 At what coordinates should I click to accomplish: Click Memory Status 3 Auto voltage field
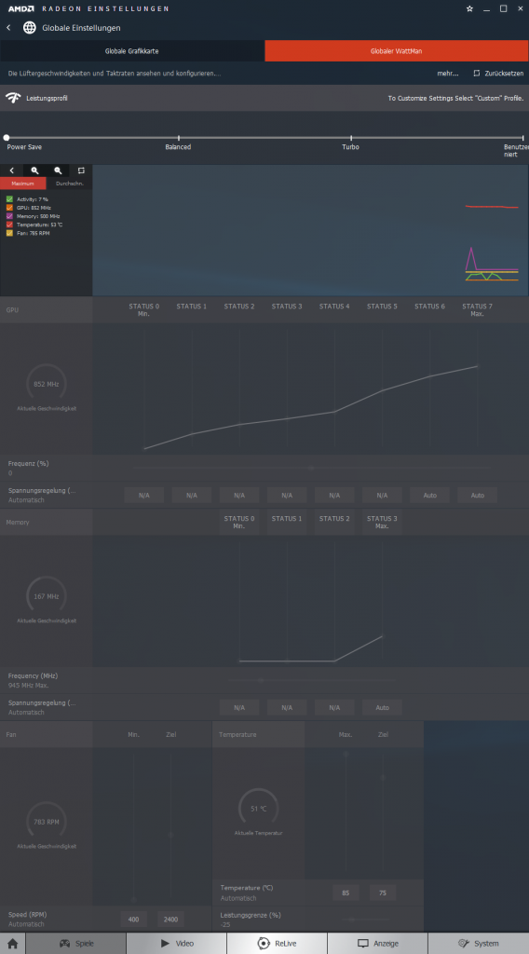tap(383, 708)
